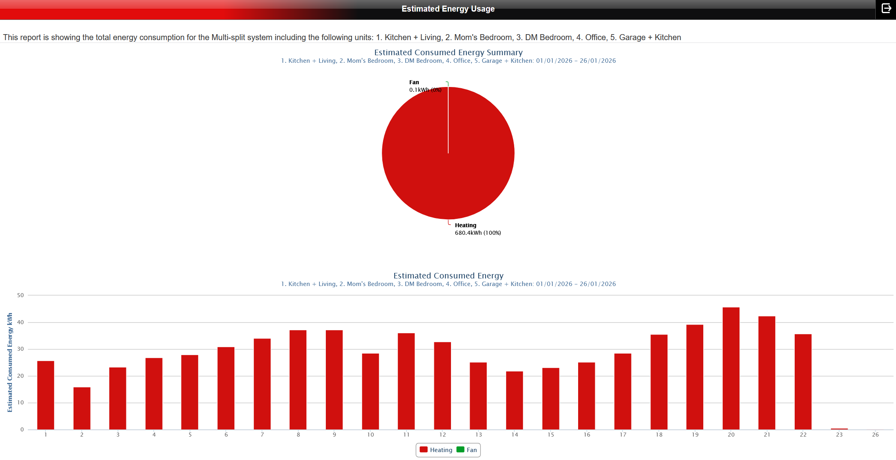Select the day 14 heating bar
The image size is (896, 460).
coord(515,400)
